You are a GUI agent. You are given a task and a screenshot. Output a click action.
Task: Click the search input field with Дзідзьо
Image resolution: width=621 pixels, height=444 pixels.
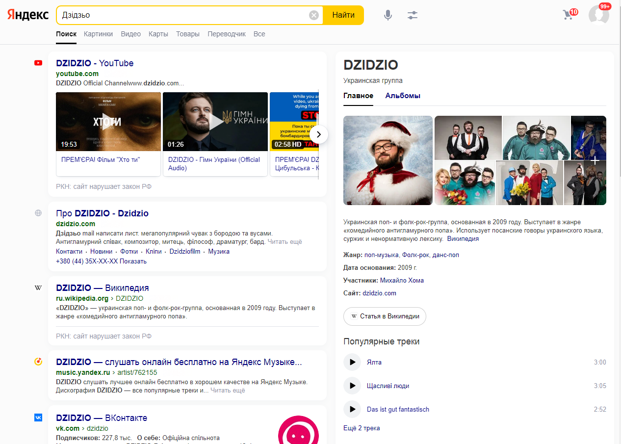click(185, 15)
